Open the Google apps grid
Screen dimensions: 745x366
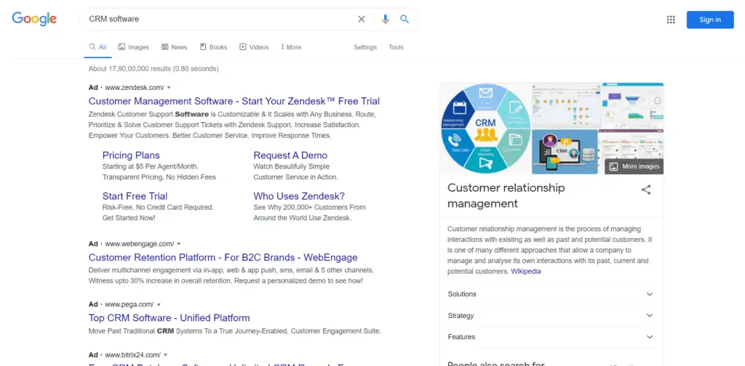click(x=671, y=20)
